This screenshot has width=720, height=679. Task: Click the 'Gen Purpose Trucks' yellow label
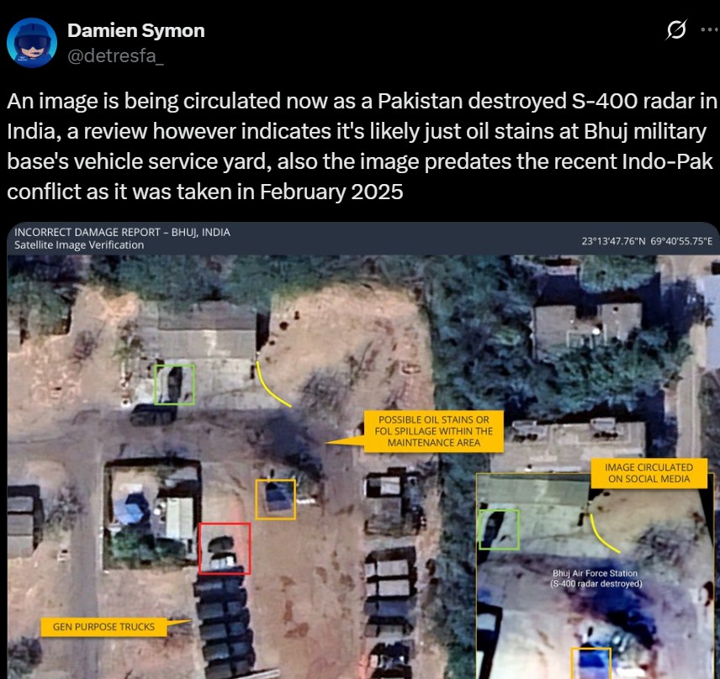(x=103, y=627)
